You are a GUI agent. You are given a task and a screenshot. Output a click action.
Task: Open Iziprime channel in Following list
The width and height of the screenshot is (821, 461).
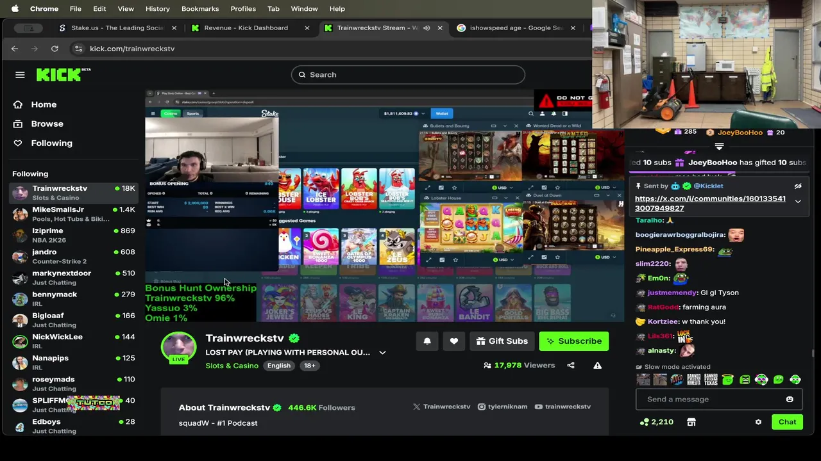[74, 235]
